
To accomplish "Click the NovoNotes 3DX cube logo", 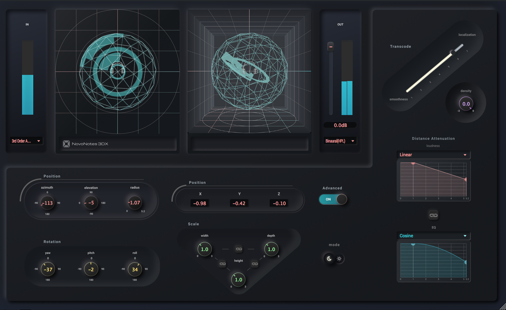I will tap(66, 144).
